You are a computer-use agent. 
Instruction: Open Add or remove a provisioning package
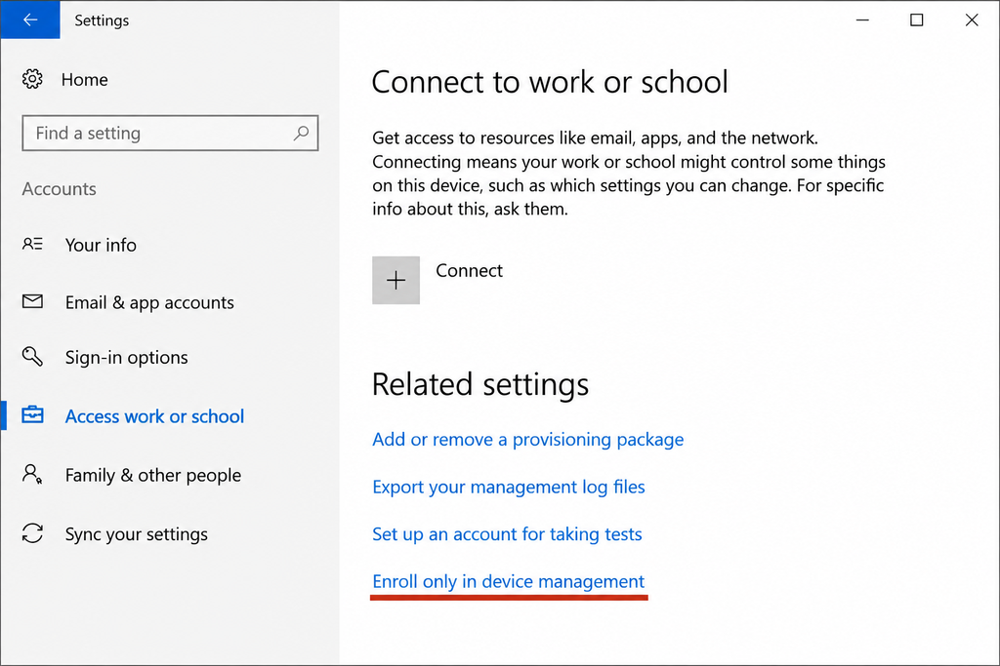(528, 440)
